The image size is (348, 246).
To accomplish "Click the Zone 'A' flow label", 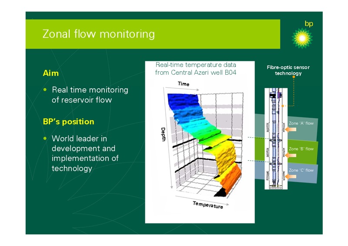I will pyautogui.click(x=301, y=123).
